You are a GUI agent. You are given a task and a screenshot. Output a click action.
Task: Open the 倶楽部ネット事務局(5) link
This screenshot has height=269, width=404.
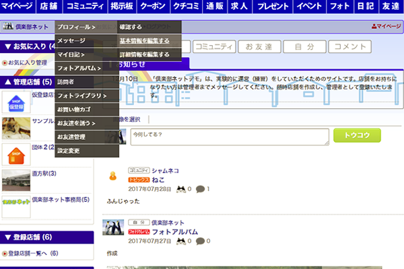(x=61, y=200)
